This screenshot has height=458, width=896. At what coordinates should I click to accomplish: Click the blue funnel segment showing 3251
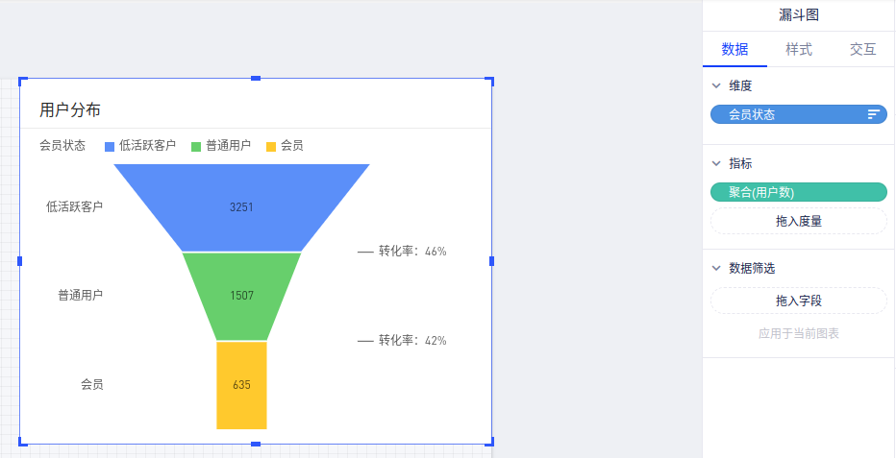click(x=241, y=206)
